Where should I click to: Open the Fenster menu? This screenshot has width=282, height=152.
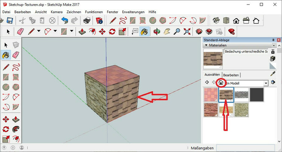(112, 12)
